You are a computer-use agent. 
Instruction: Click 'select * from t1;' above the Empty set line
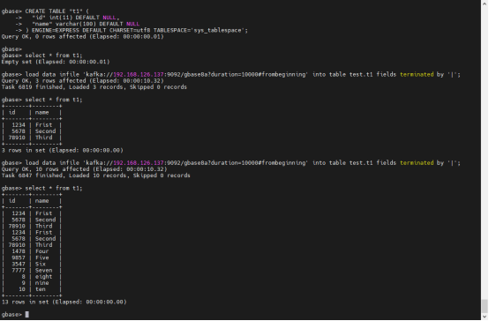(54, 56)
